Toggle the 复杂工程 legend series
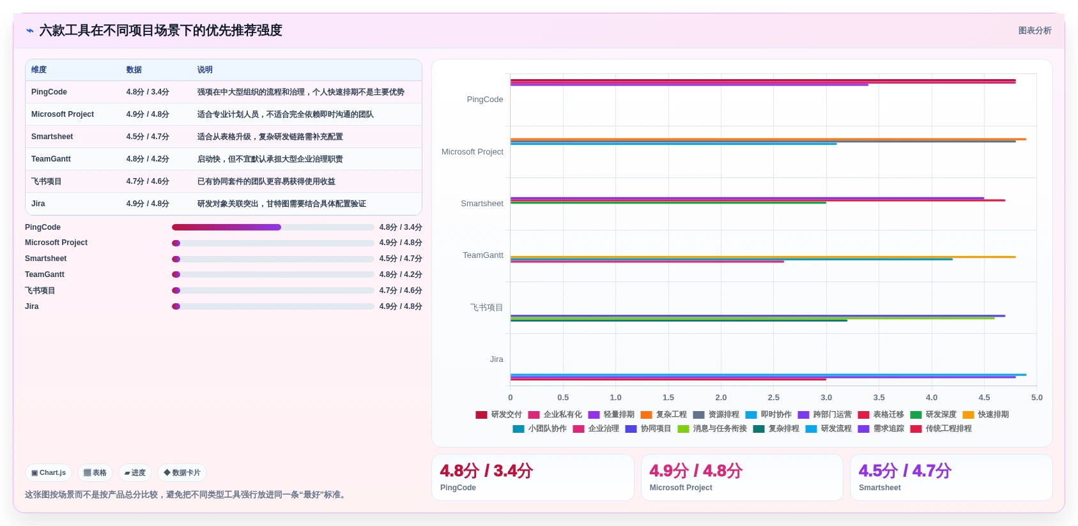Screen dimensions: 1078x526 [x=663, y=415]
